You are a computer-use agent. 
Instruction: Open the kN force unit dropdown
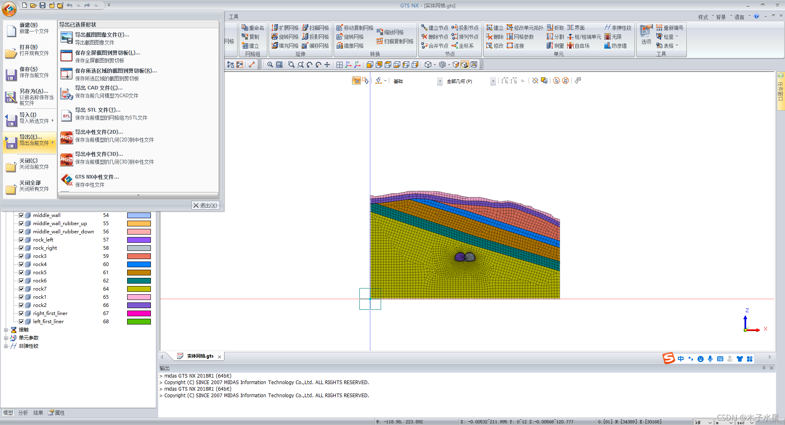(710, 422)
